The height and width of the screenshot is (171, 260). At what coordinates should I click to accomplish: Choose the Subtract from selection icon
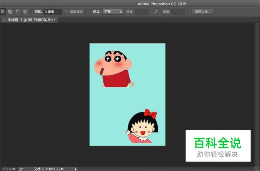pyautogui.click(x=18, y=11)
